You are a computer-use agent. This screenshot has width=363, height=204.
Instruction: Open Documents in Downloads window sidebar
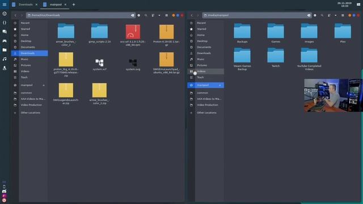click(29, 47)
